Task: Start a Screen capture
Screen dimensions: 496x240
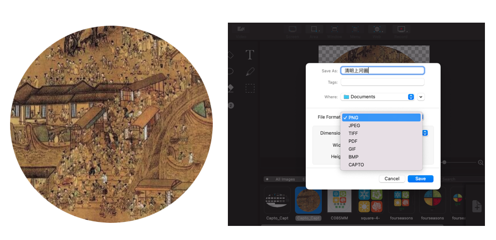Action: pos(293,32)
